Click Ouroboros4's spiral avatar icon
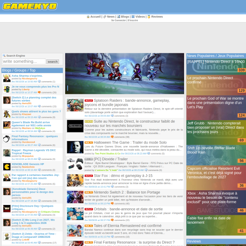Screen dimensions: 246x246 7,139
